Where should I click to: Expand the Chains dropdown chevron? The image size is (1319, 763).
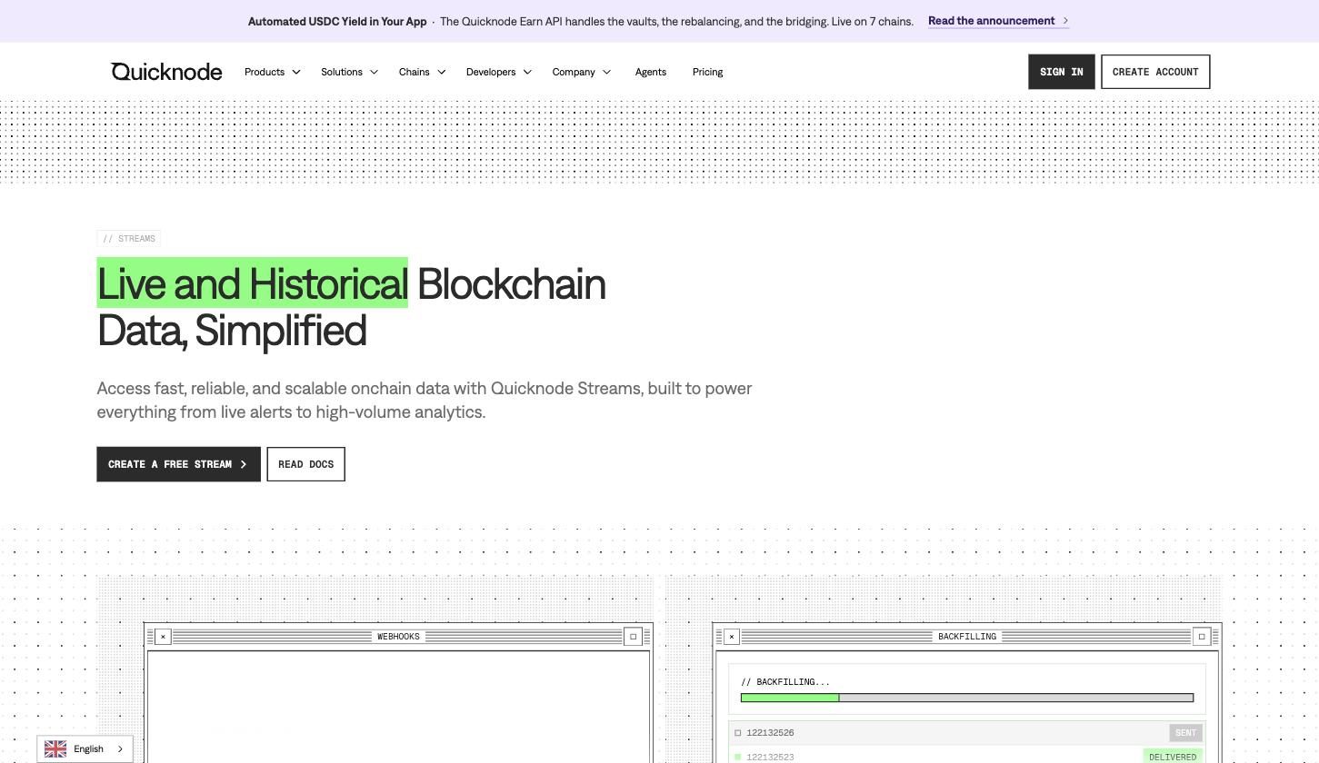(x=441, y=72)
